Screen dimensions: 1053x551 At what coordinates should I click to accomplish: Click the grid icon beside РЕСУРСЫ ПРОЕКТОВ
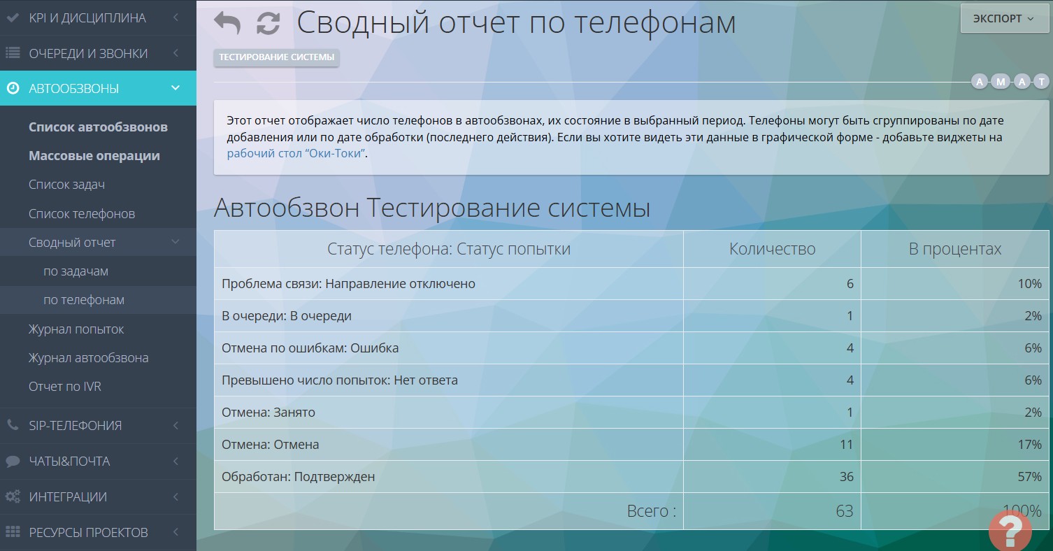(x=13, y=532)
